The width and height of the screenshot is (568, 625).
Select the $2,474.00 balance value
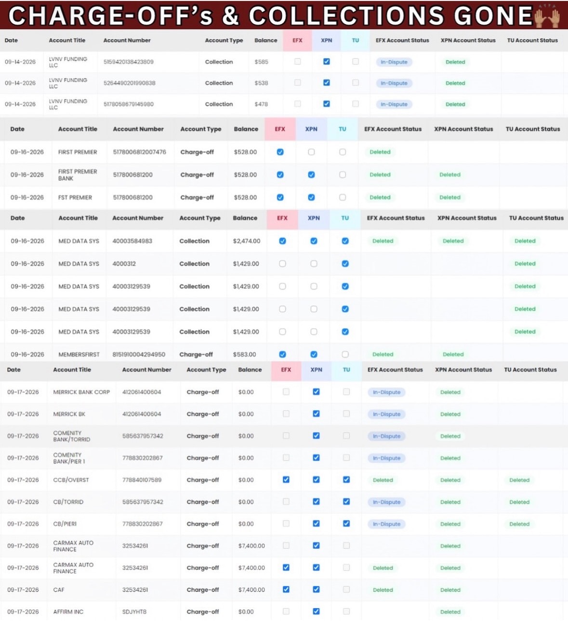[247, 241]
